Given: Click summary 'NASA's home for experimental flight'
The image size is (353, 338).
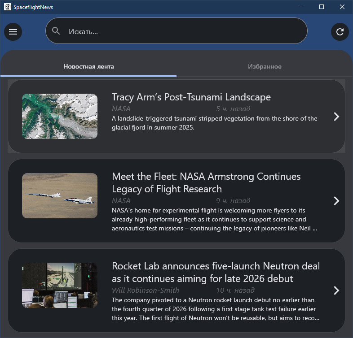Looking at the screenshot, I should (215, 219).
